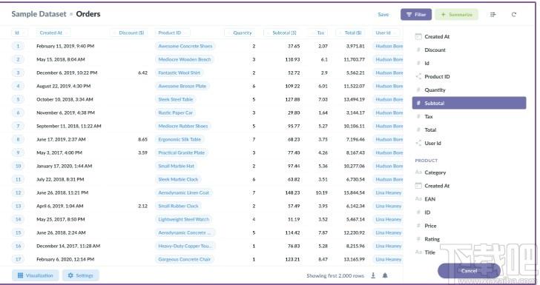This screenshot has height=285, width=540.
Task: Open Settings with gear icon
Action: click(x=81, y=275)
